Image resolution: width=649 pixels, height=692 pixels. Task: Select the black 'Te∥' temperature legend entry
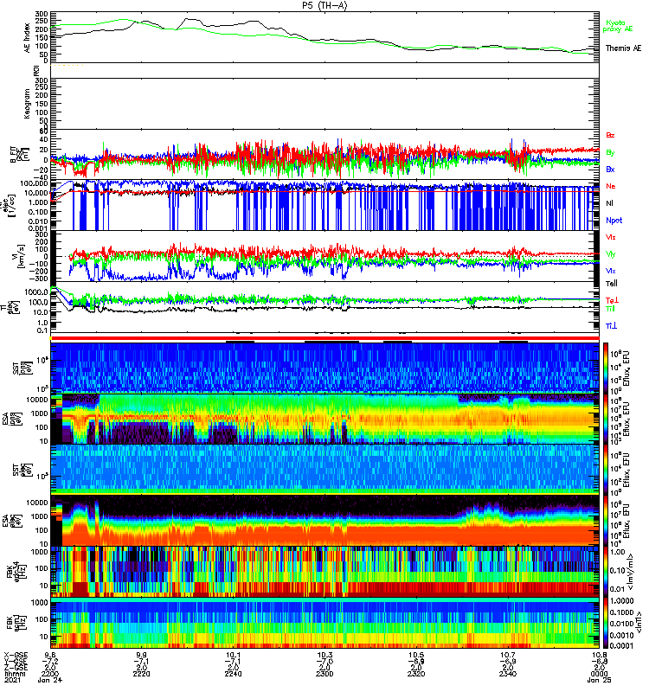click(612, 284)
